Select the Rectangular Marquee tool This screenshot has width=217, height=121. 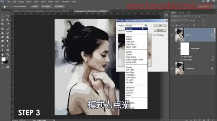[x=2, y=16]
